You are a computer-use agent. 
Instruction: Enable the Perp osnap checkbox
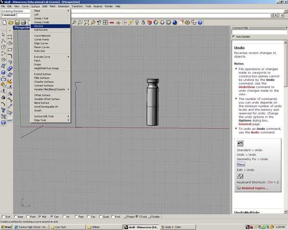click(76, 217)
